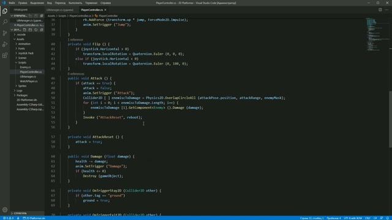Open the Справка menu

[105, 3]
